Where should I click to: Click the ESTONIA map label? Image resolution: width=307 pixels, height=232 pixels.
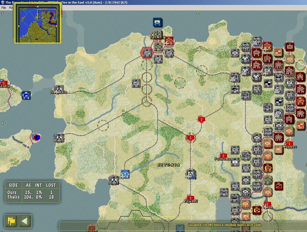169,165
